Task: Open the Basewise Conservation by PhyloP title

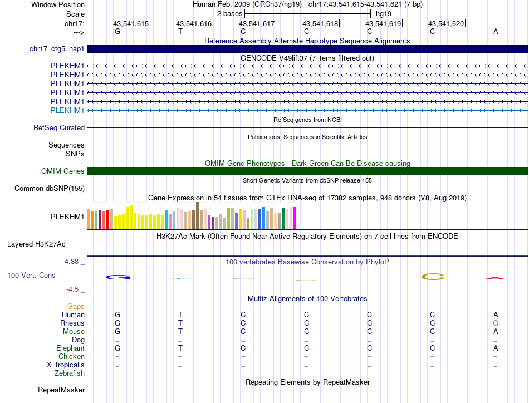Action: tap(307, 262)
